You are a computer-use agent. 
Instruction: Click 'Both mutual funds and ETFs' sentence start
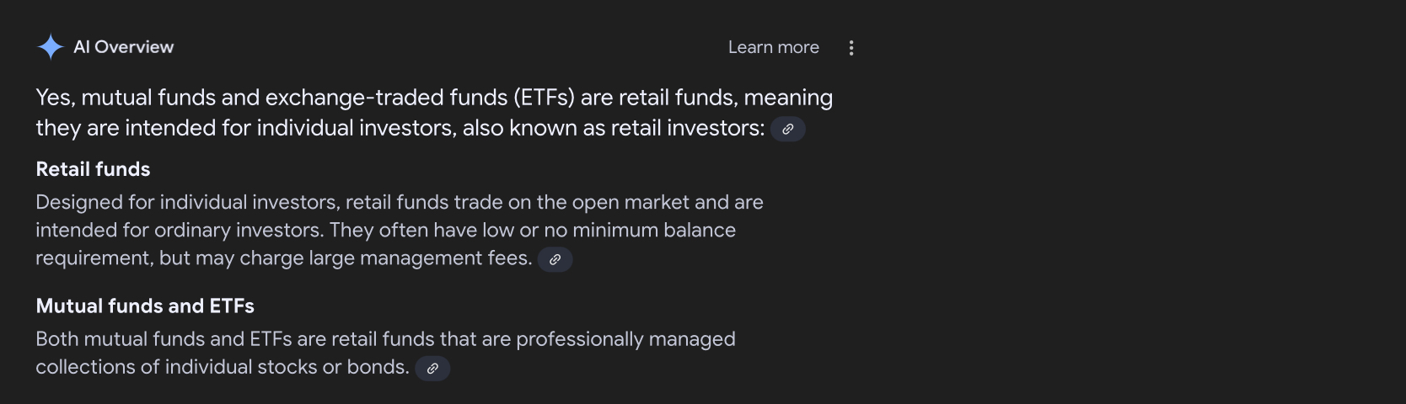164,339
